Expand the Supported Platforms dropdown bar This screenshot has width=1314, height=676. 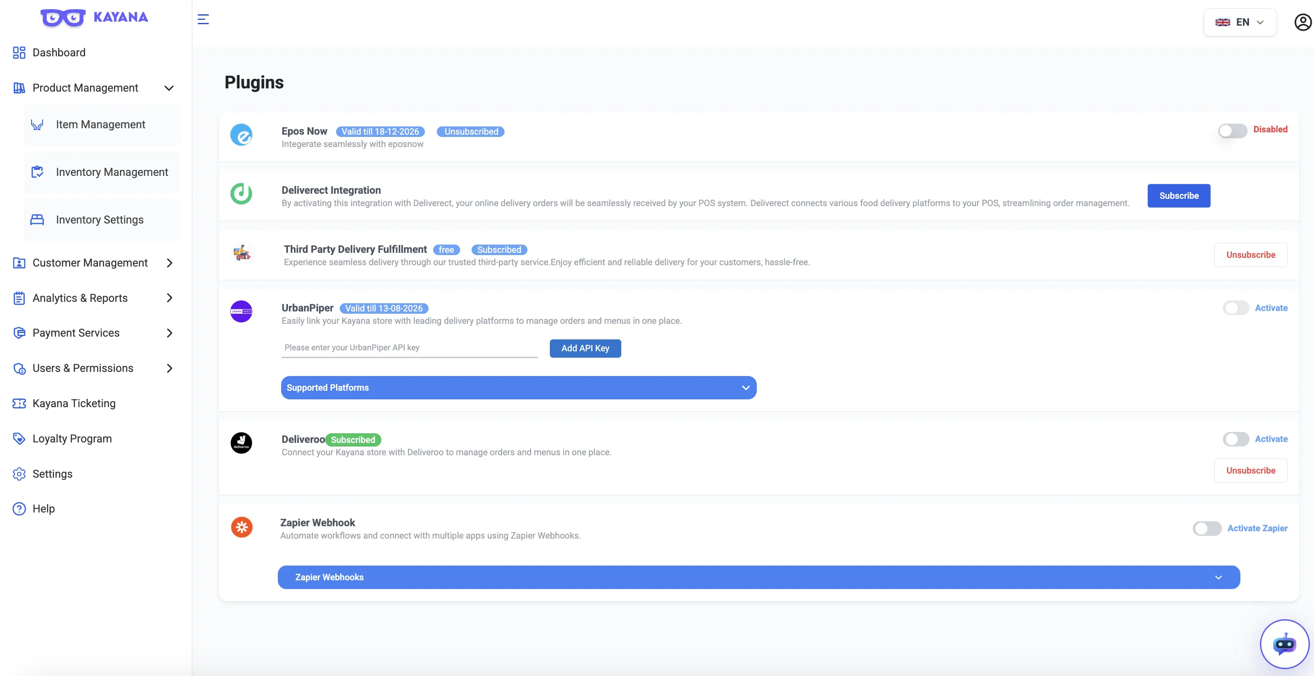pyautogui.click(x=518, y=388)
